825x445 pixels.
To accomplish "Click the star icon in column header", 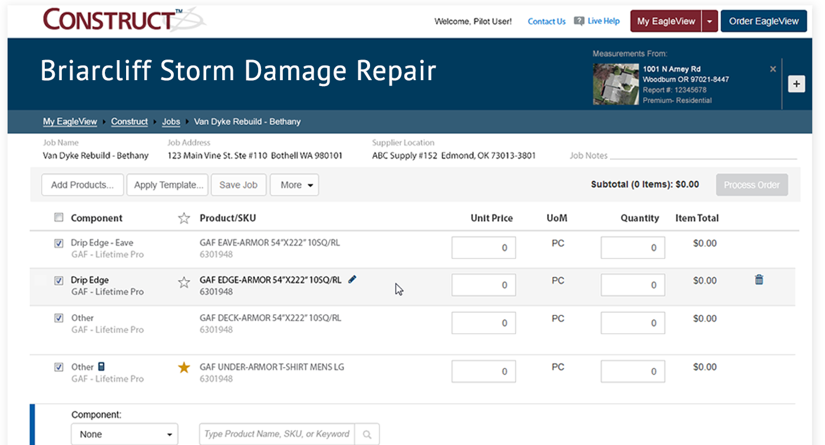I will 184,218.
